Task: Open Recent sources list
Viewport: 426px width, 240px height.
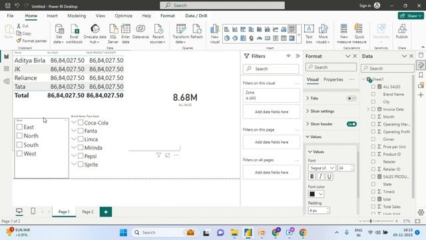Action: (158, 34)
